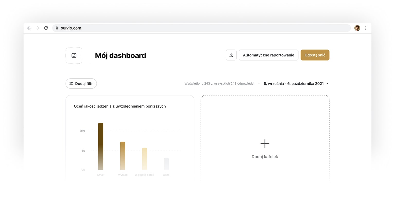Click the Dodaj filtr button
Viewport: 395px width, 203px height.
click(x=81, y=84)
